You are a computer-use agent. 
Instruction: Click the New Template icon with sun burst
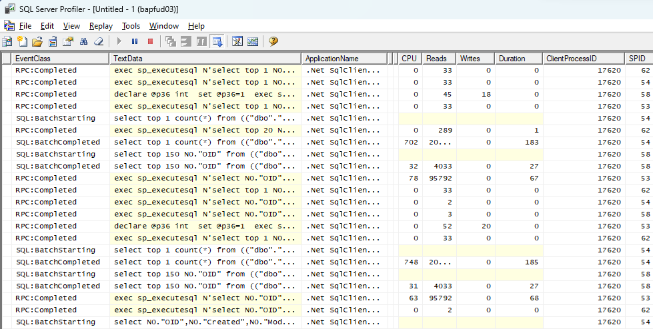22,41
